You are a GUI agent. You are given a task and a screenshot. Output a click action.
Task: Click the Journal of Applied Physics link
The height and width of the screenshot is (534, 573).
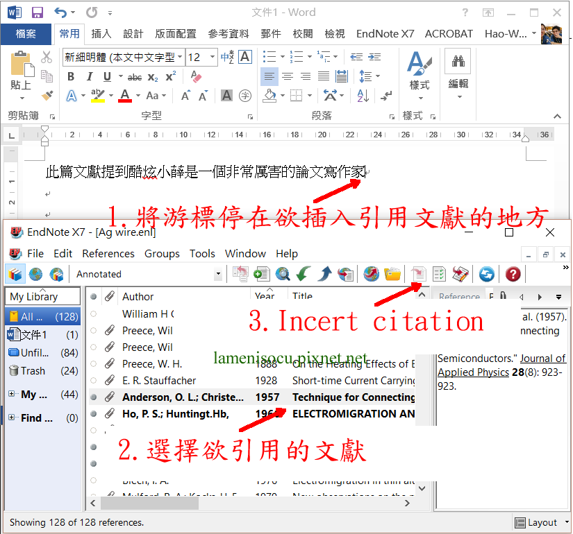click(501, 365)
